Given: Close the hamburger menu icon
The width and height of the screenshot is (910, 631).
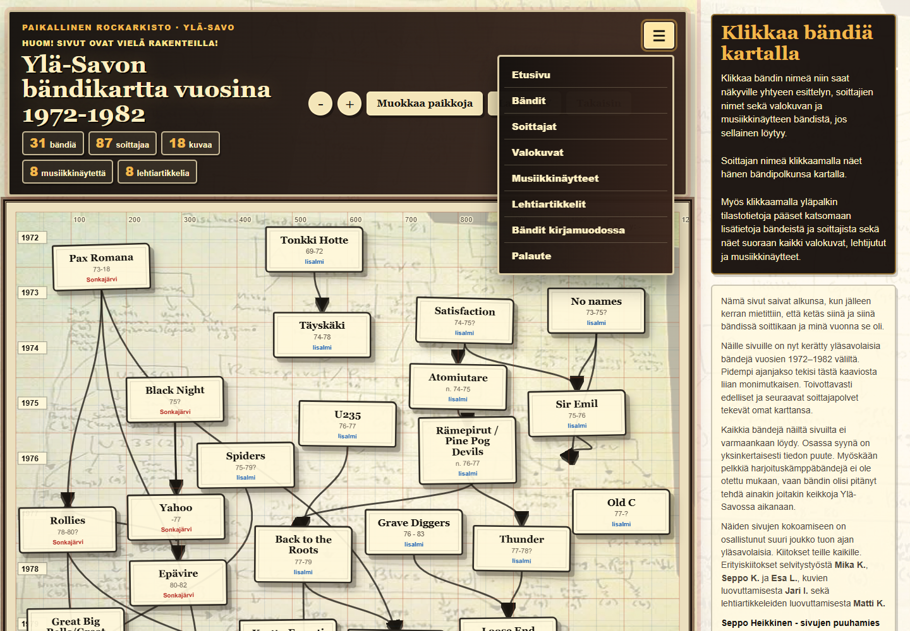Looking at the screenshot, I should (659, 35).
